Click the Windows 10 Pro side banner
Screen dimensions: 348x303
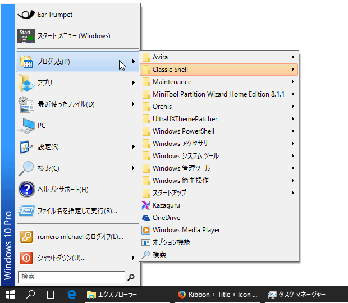[8, 145]
